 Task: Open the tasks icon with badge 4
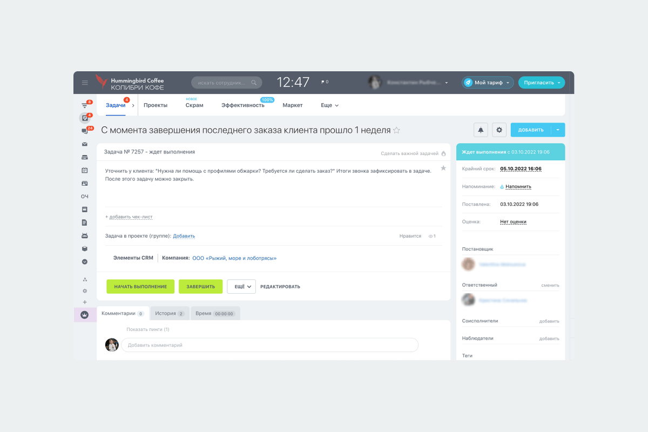[x=85, y=118]
